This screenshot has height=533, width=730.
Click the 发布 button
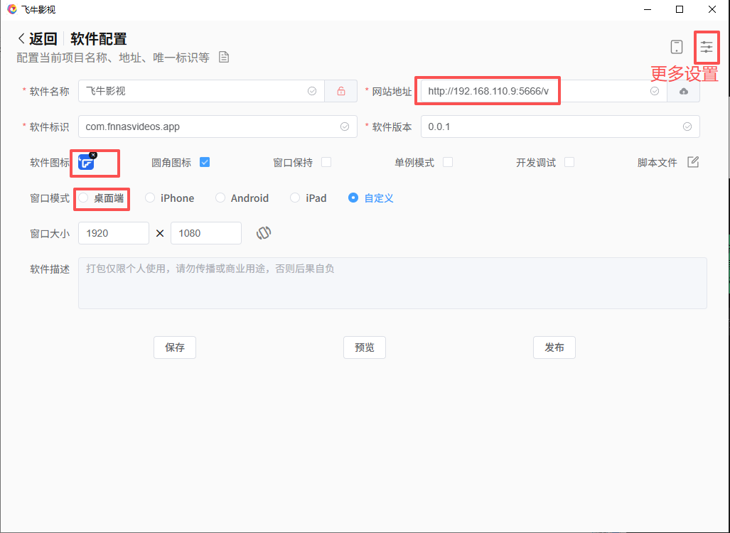554,348
